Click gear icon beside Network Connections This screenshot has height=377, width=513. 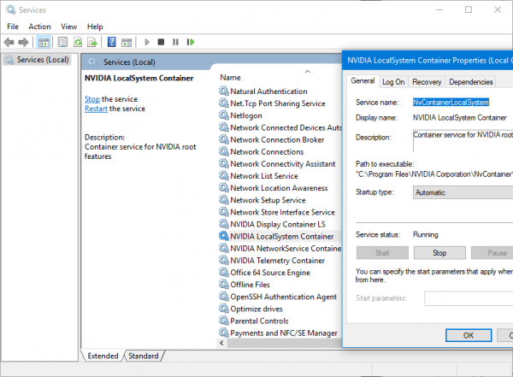tap(224, 151)
